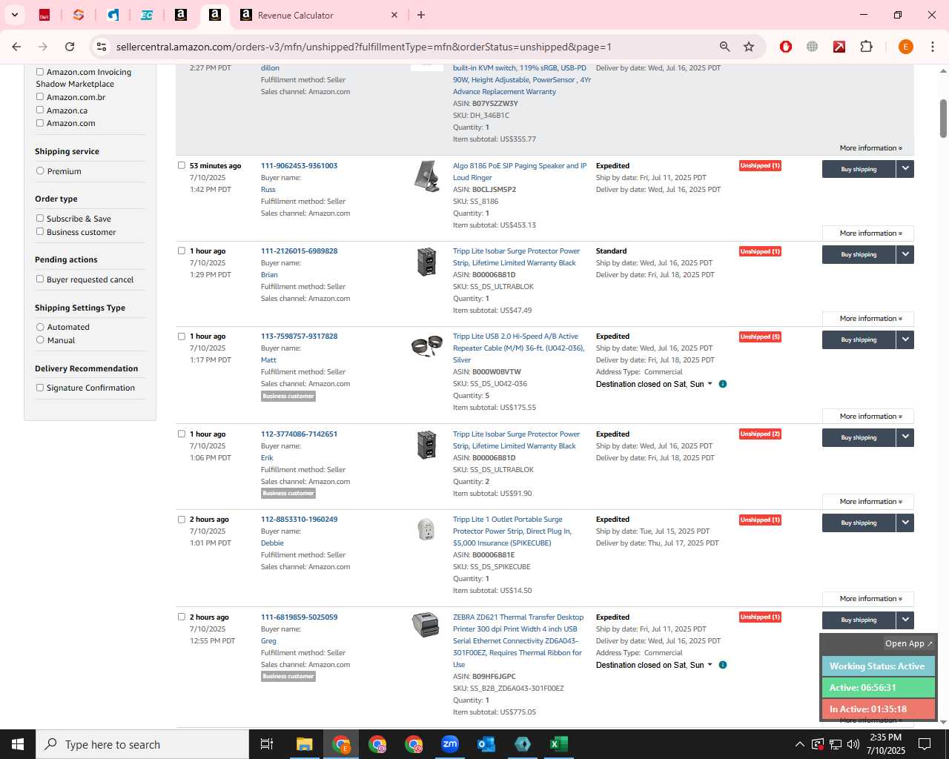Check the Signature Confirmation box

(x=40, y=387)
